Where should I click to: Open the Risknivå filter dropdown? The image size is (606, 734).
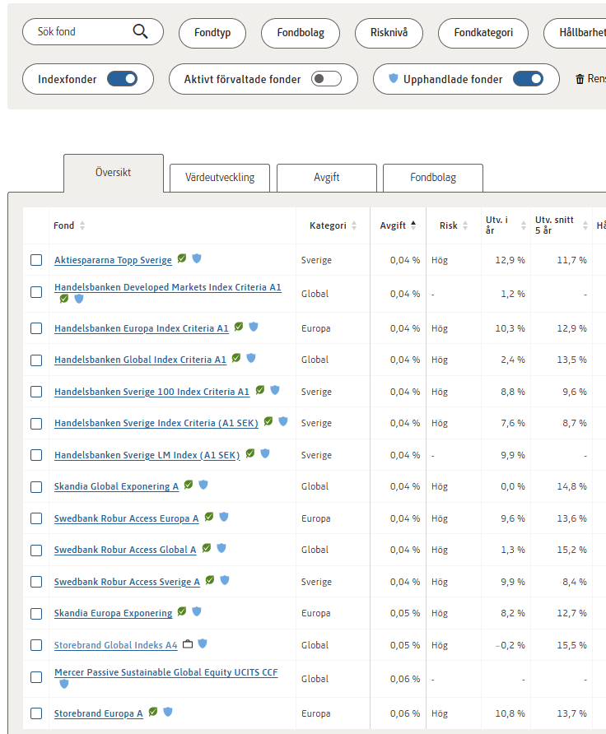coord(389,33)
